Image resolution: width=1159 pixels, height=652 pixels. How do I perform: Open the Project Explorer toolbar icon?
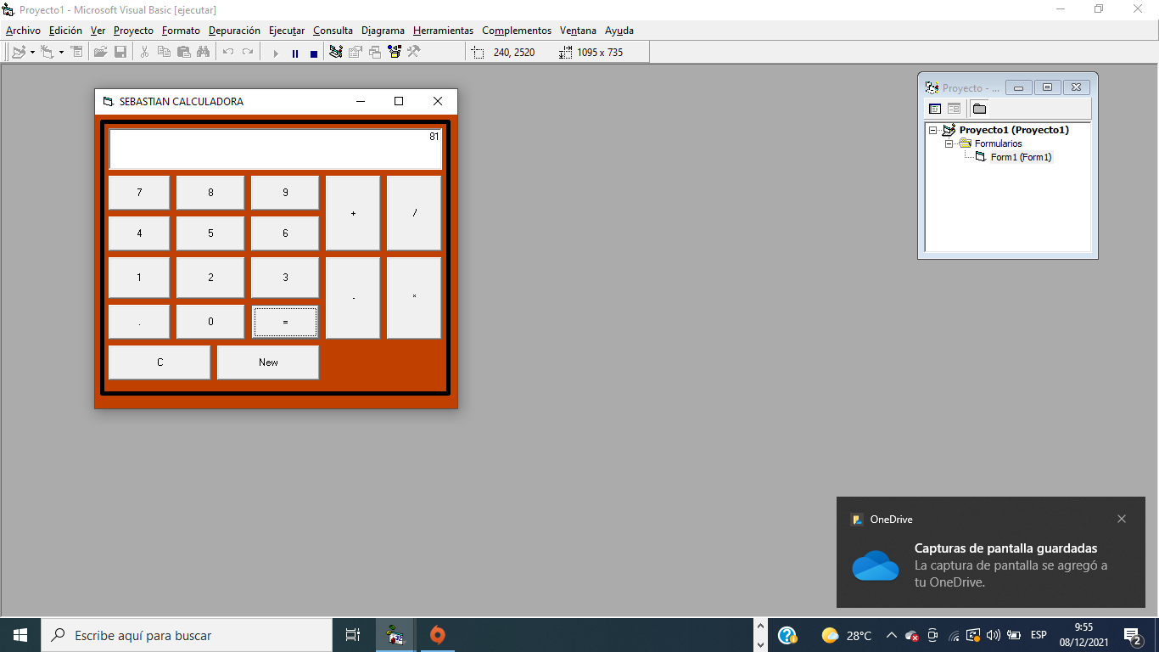pyautogui.click(x=336, y=52)
